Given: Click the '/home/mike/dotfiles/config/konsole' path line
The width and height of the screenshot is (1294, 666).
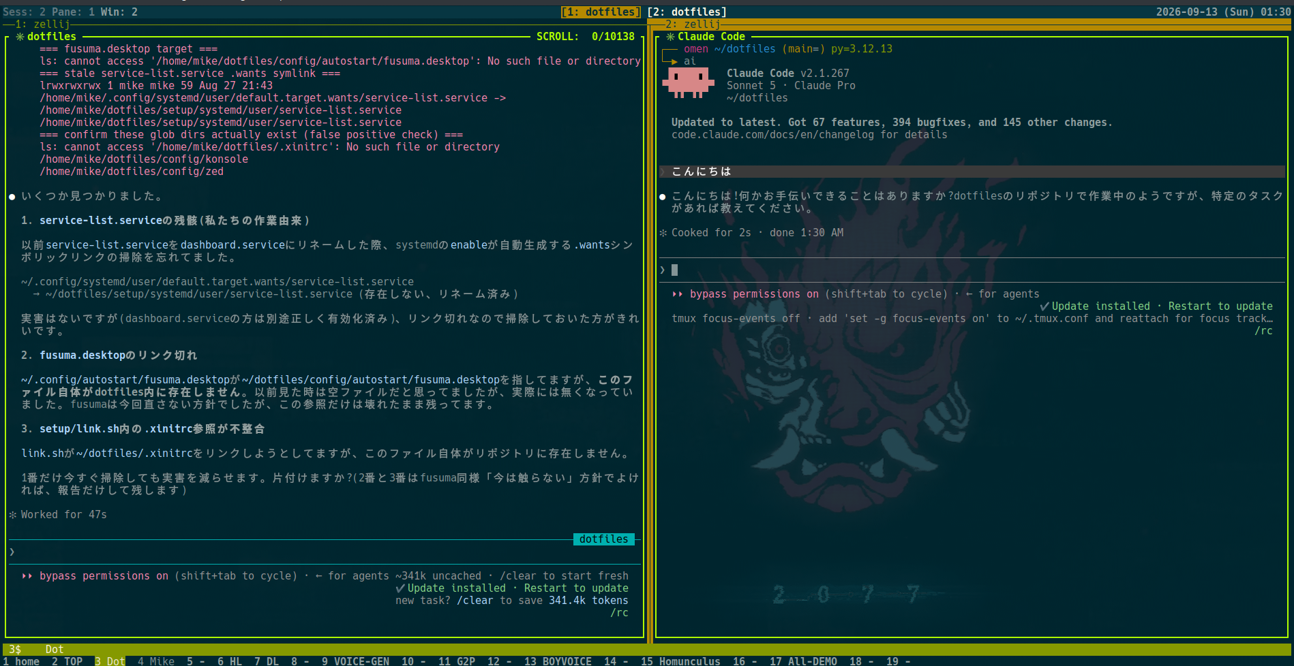Looking at the screenshot, I should (144, 159).
